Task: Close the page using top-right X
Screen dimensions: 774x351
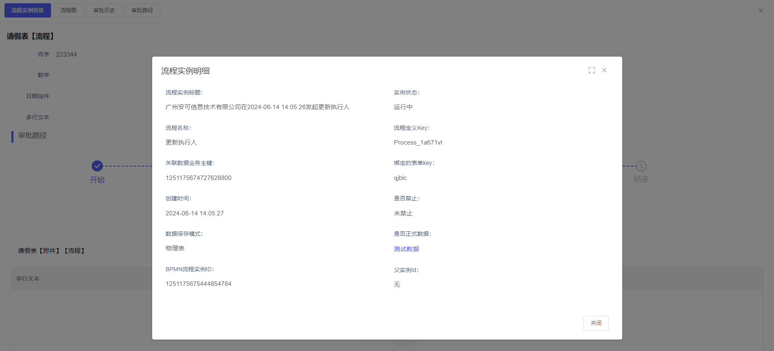Action: pos(761,11)
